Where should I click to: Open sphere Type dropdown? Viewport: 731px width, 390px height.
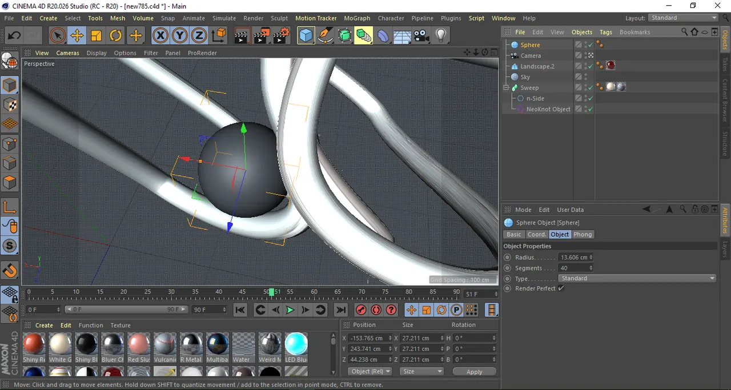point(637,278)
